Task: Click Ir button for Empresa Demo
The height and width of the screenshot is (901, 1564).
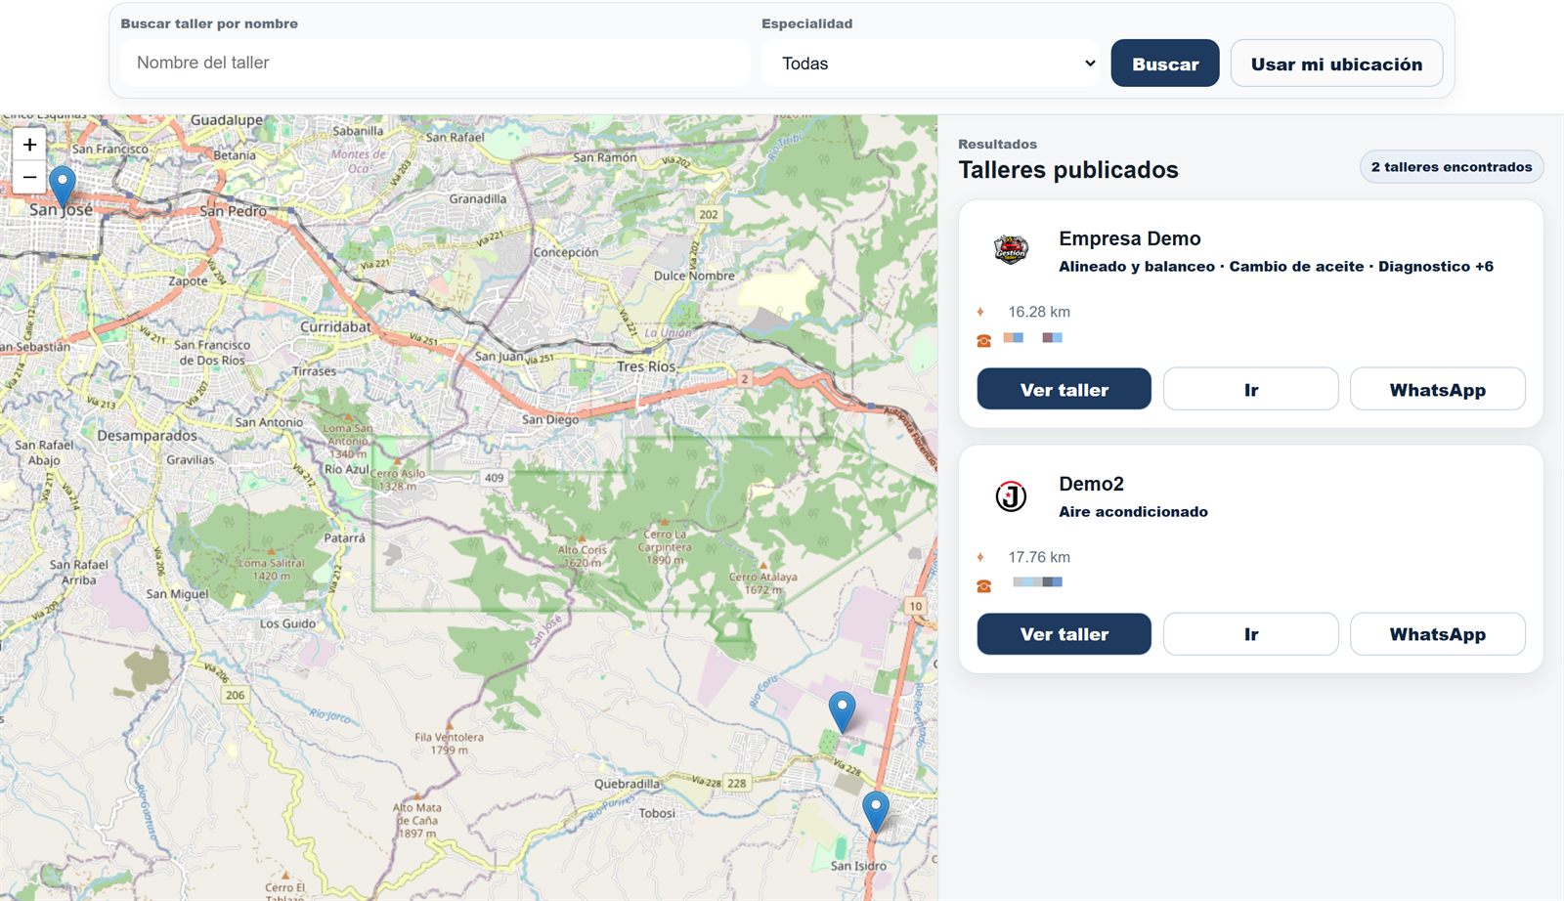Action: tap(1251, 389)
